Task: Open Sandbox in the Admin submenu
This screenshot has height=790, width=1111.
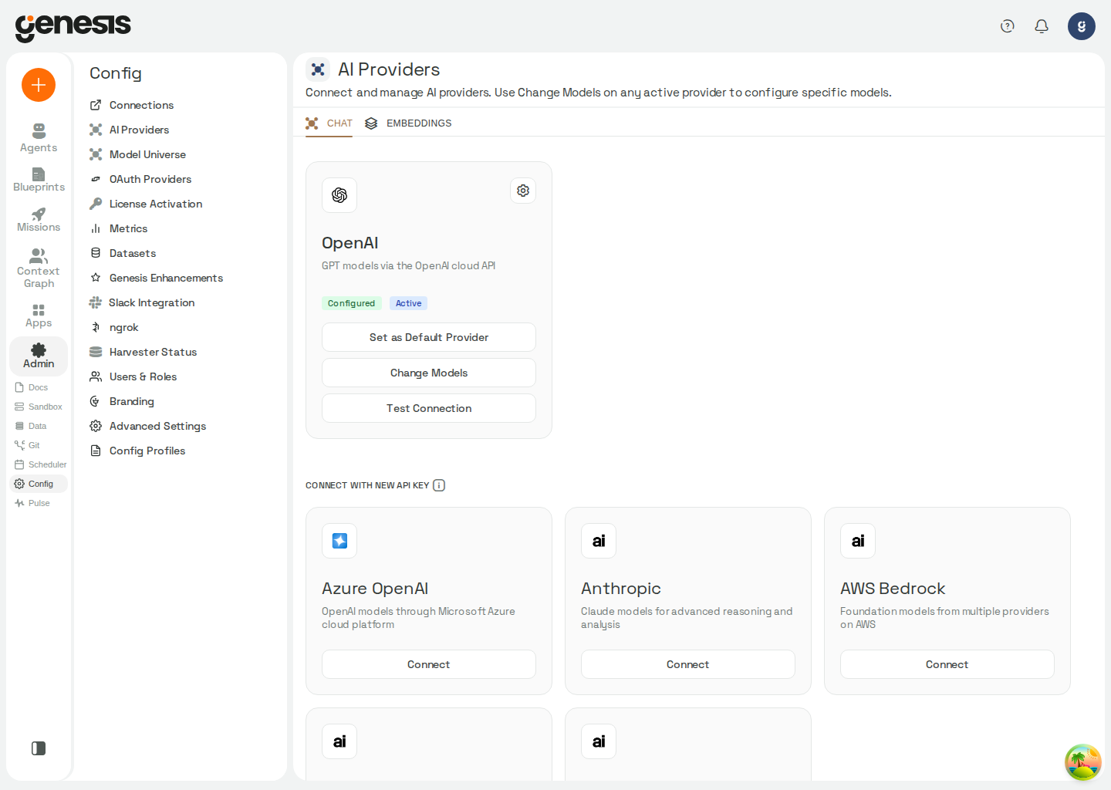Action: click(x=39, y=407)
